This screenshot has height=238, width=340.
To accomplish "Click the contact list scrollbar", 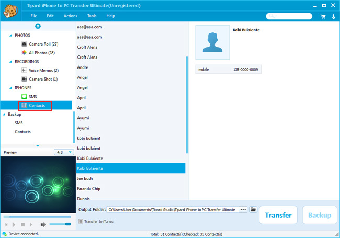I will [x=187, y=105].
